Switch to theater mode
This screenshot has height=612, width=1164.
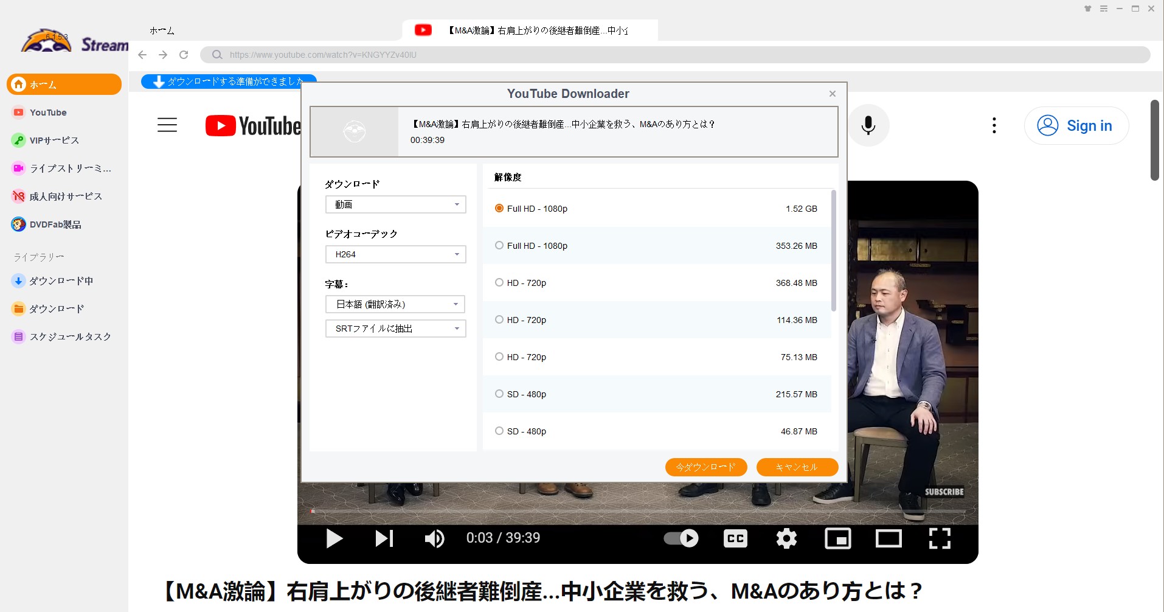pyautogui.click(x=889, y=538)
